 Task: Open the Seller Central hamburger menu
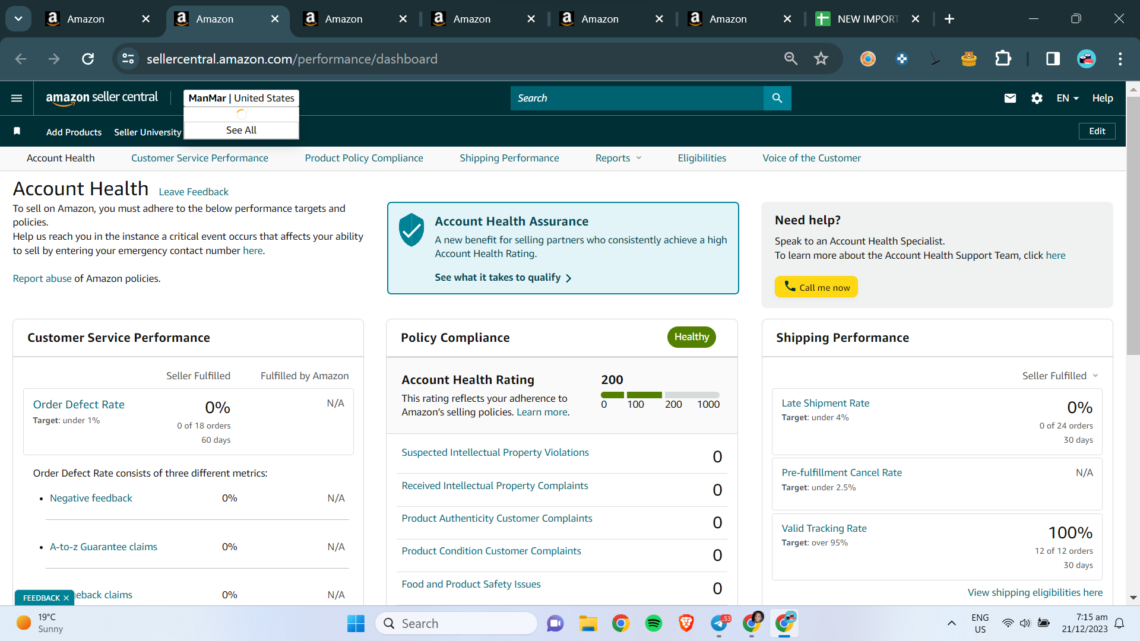tap(17, 98)
